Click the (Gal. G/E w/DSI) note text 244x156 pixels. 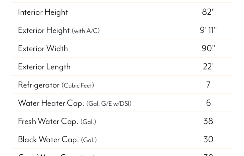coord(109,103)
